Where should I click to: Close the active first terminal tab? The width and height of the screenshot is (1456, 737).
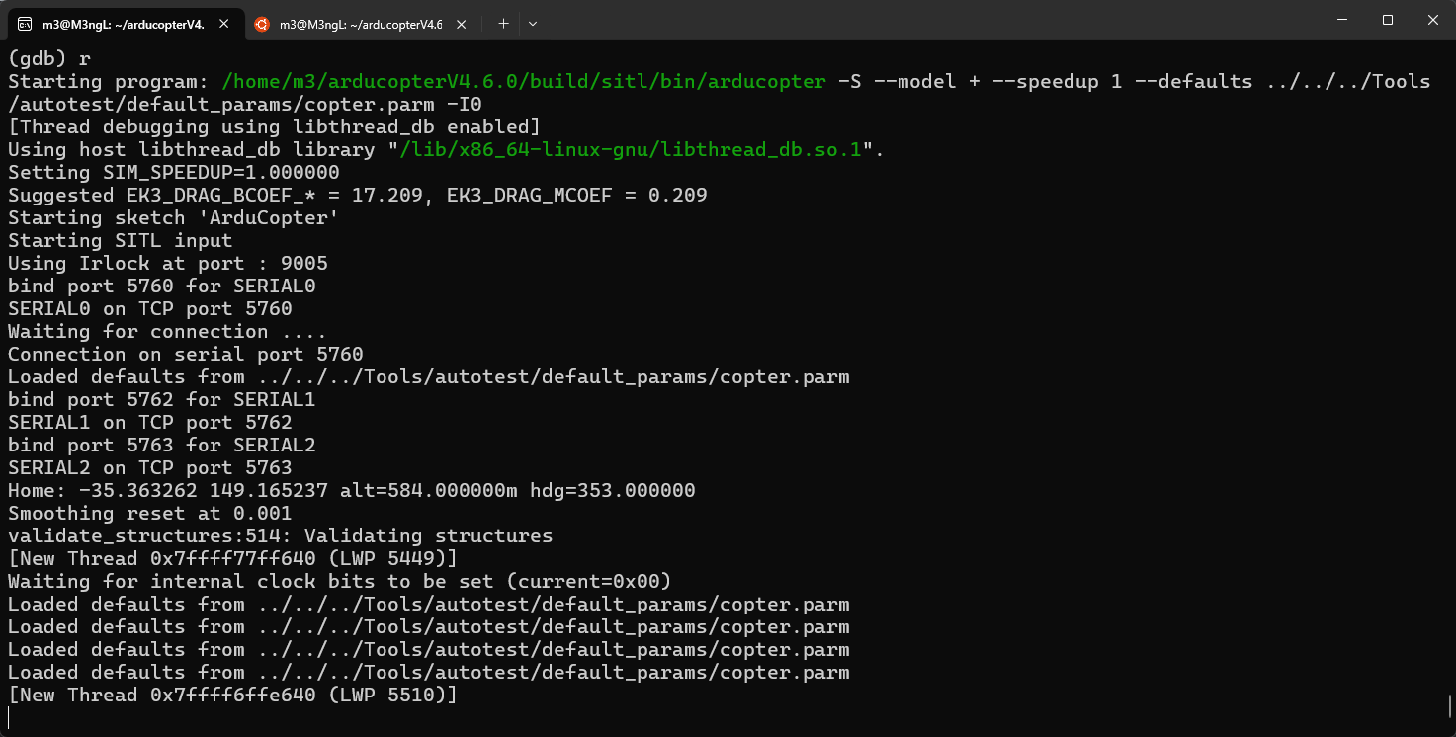[224, 24]
